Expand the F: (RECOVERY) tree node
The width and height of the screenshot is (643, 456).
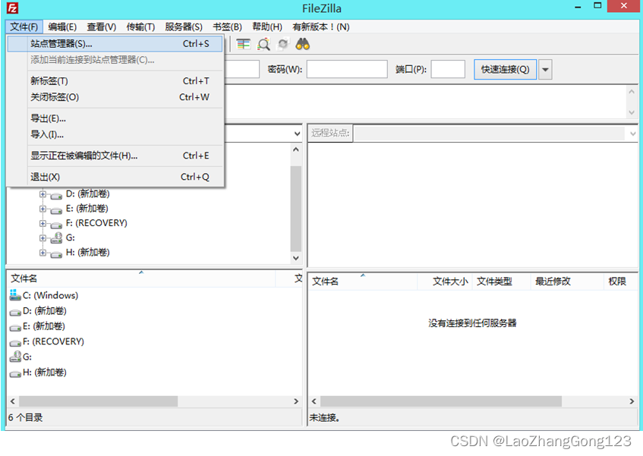43,223
